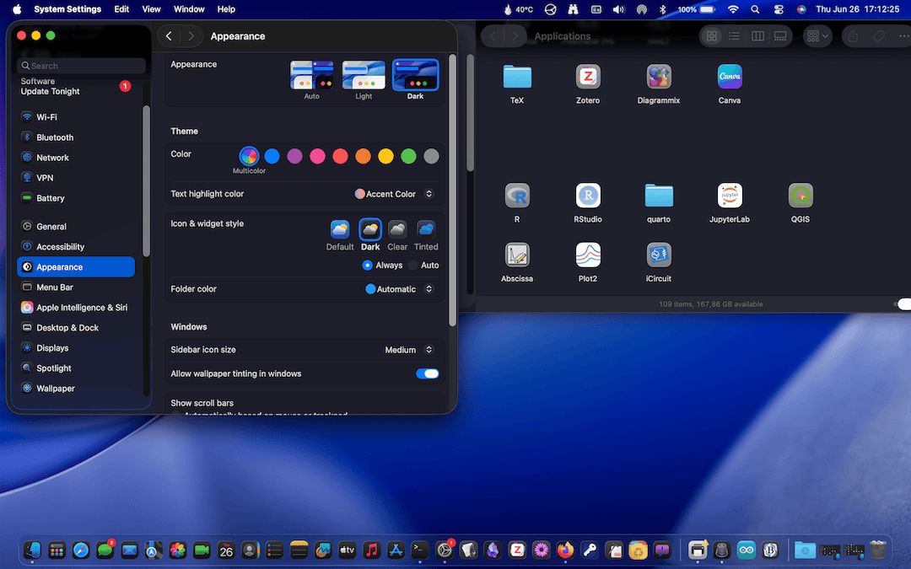The height and width of the screenshot is (569, 911).
Task: Disable wallpaper tinting in windows toggle
Action: coord(427,373)
